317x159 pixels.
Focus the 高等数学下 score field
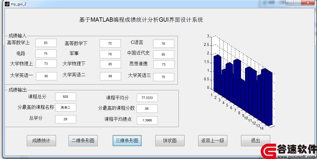pos(110,43)
